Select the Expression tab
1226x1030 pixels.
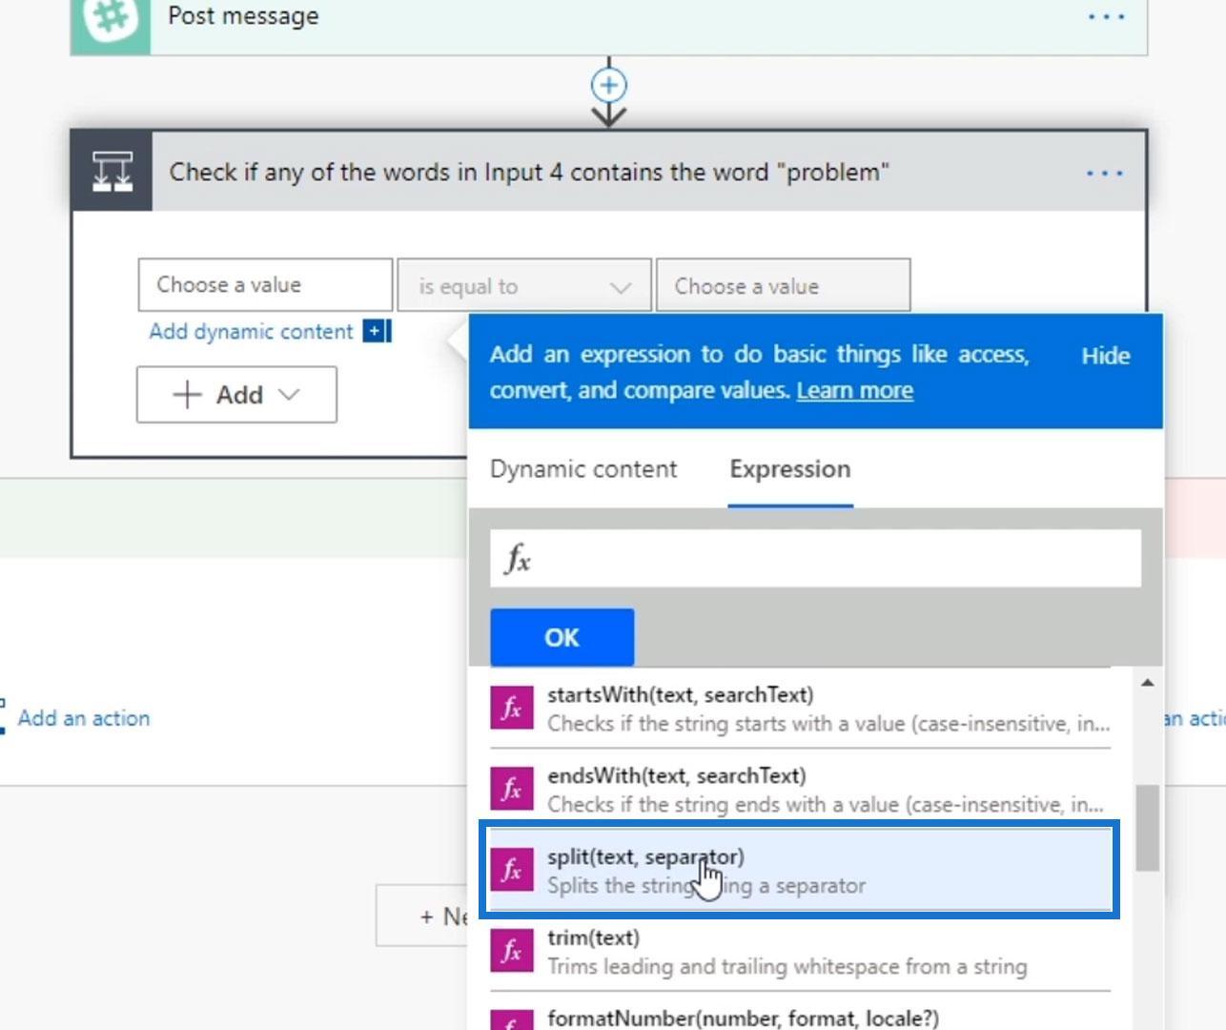coord(790,469)
